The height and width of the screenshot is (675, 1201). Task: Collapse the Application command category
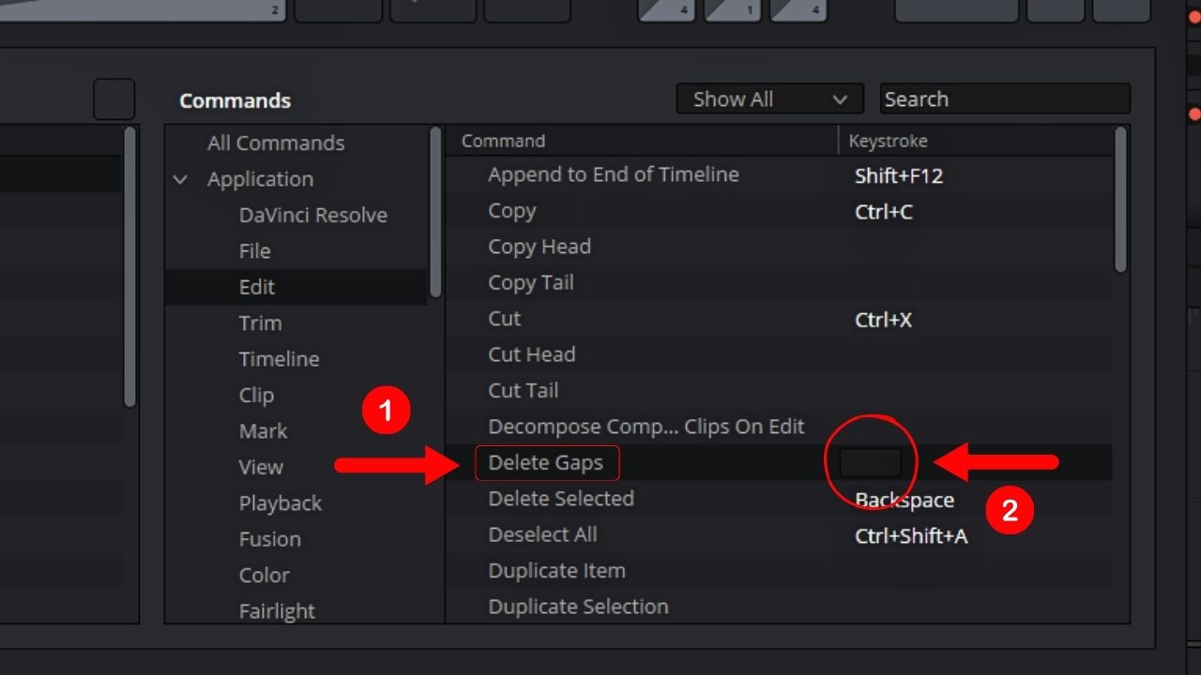pos(181,179)
